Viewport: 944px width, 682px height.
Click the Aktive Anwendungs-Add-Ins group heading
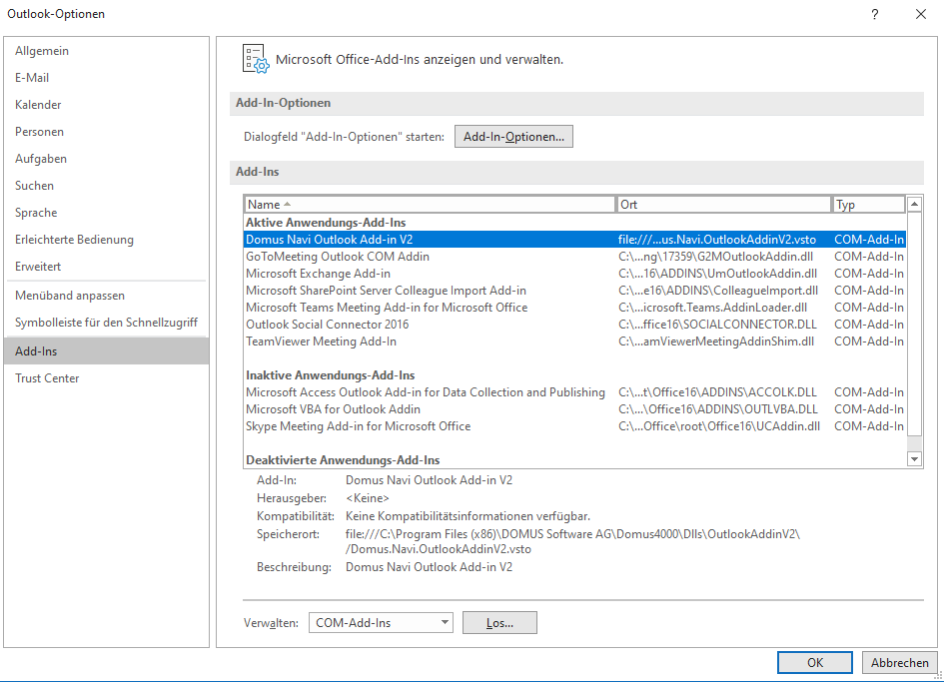coord(326,223)
